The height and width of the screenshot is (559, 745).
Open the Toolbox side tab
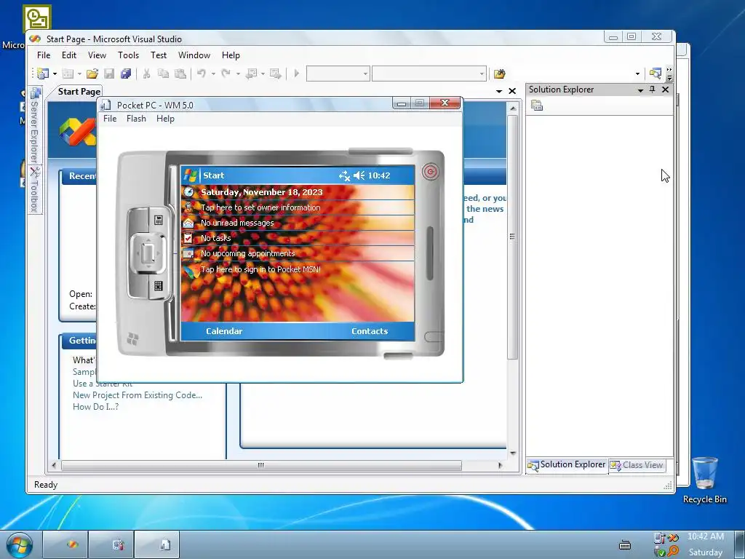coord(34,189)
